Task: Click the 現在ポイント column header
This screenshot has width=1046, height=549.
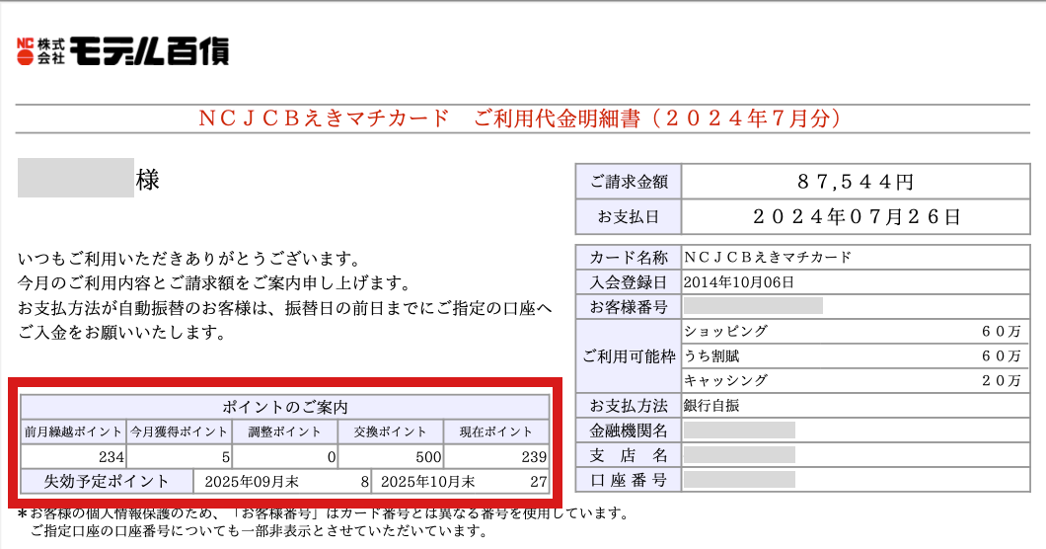Action: click(x=496, y=432)
